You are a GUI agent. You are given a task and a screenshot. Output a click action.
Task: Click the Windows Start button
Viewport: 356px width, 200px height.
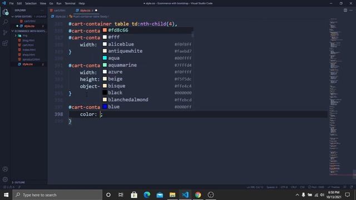pos(6,195)
